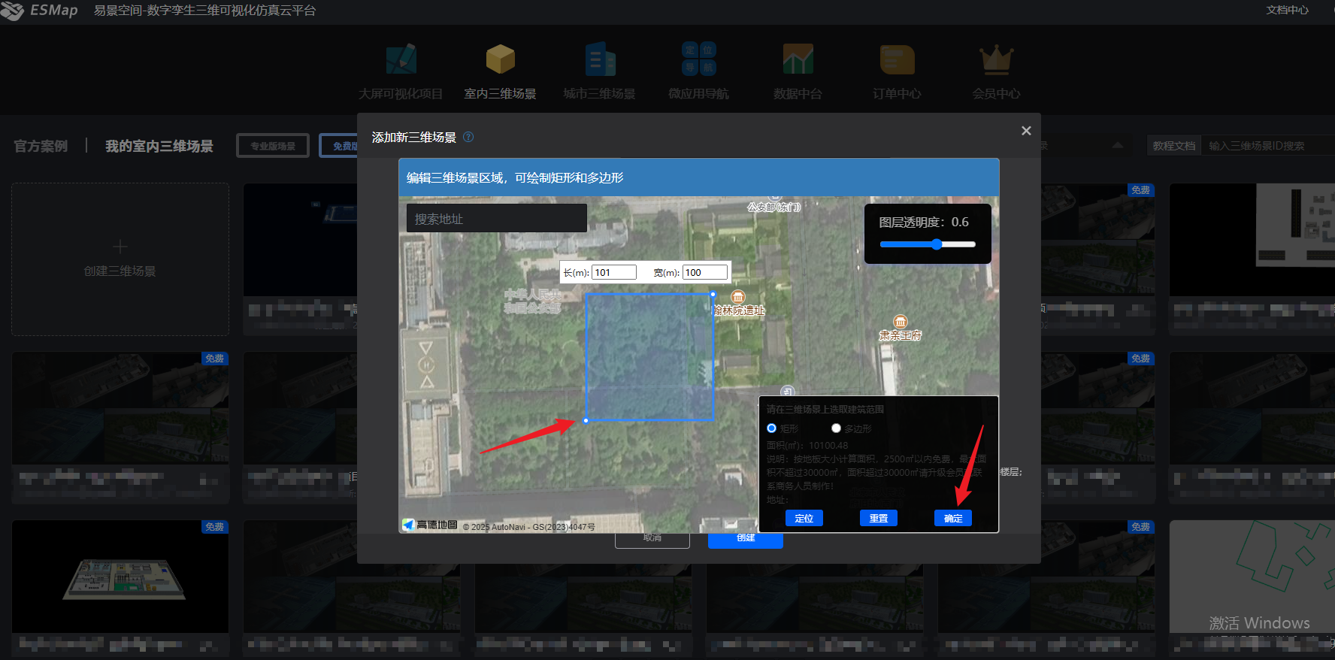1335x660 pixels.
Task: Click the 城市三维场景 nav label
Action: pos(600,94)
